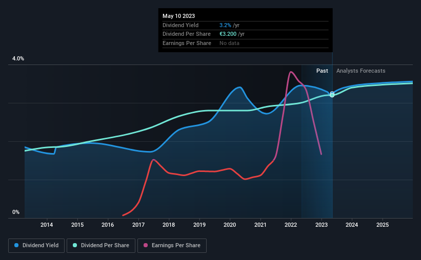Click the Past region label
The image size is (421, 260).
click(322, 71)
